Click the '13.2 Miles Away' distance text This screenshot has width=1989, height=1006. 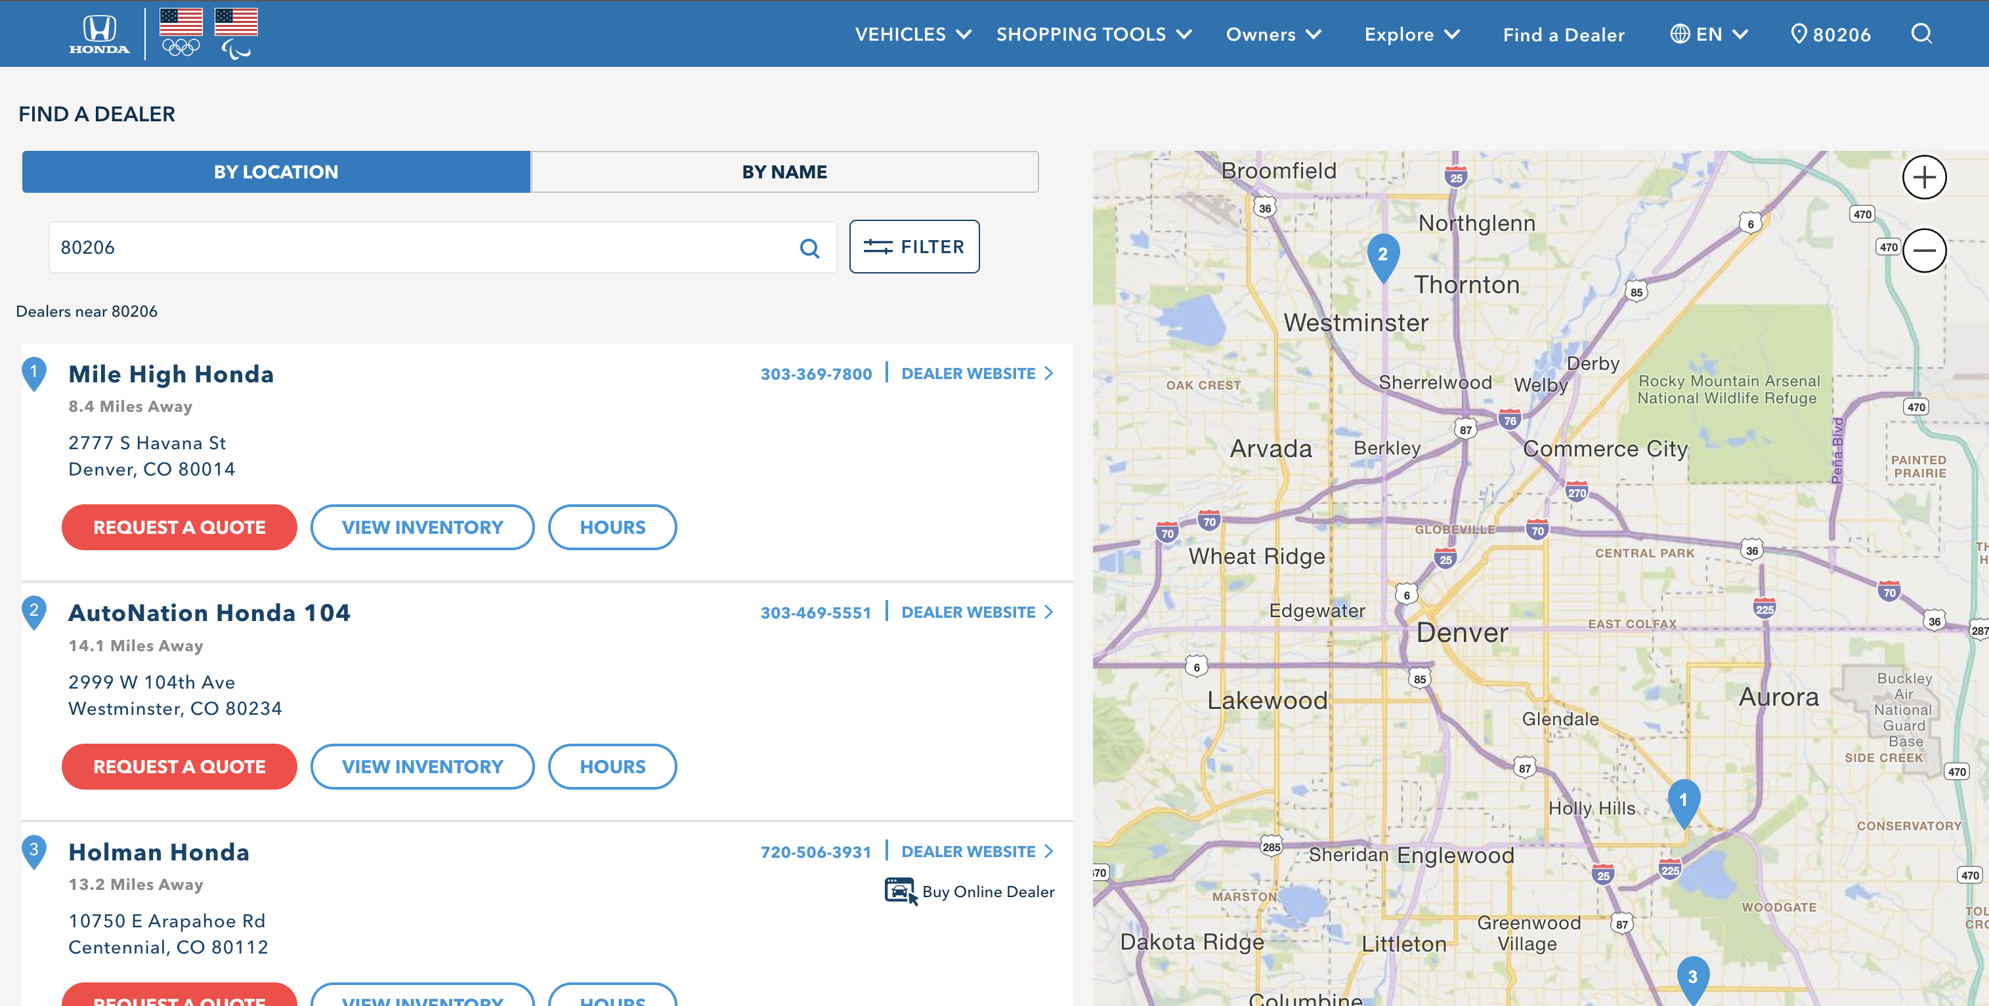click(135, 885)
